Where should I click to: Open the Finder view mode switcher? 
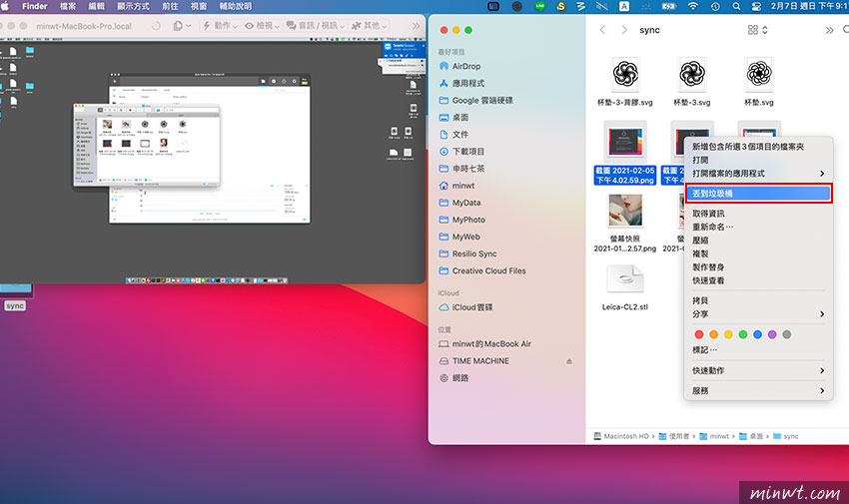point(757,30)
